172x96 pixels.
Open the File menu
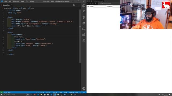[x=6, y=1]
